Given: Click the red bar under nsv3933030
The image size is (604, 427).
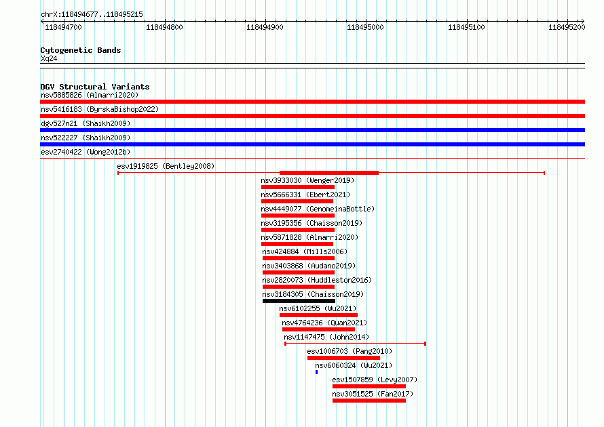Looking at the screenshot, I should point(298,187).
